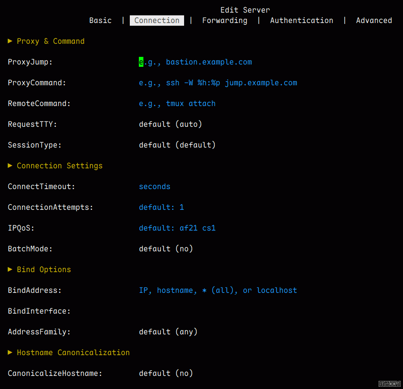Set the ConnectionAttempts field
This screenshot has width=403, height=389.
click(x=161, y=207)
